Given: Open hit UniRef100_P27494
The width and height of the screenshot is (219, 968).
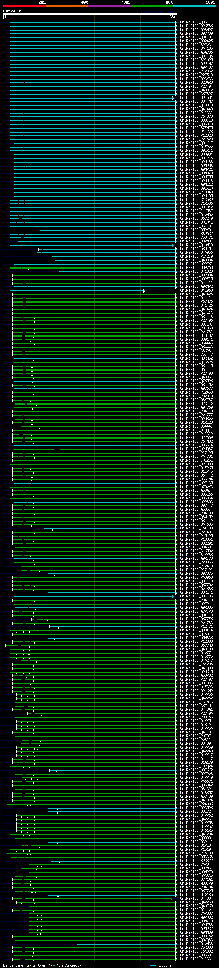Looking at the screenshot, I should tap(196, 86).
